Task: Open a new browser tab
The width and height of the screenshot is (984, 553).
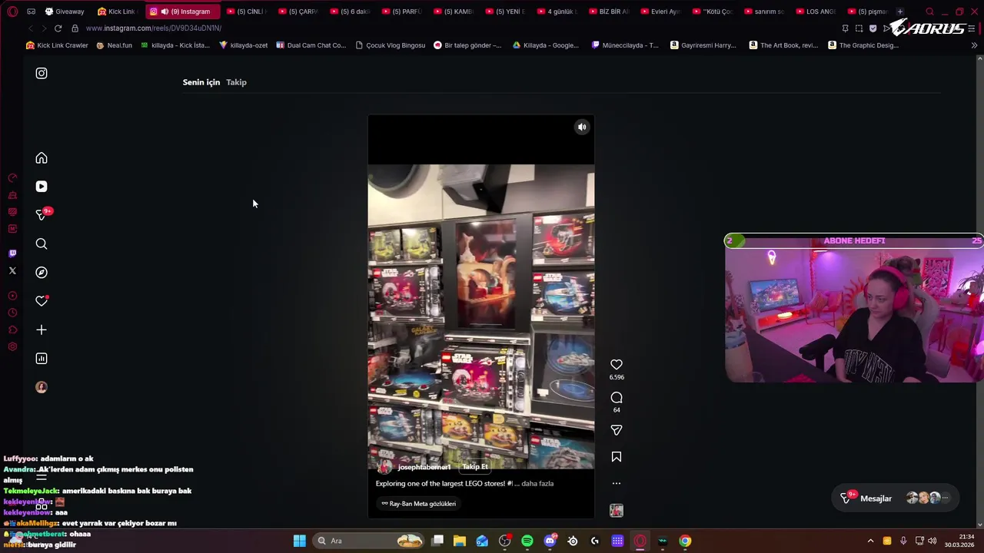Action: [x=900, y=12]
